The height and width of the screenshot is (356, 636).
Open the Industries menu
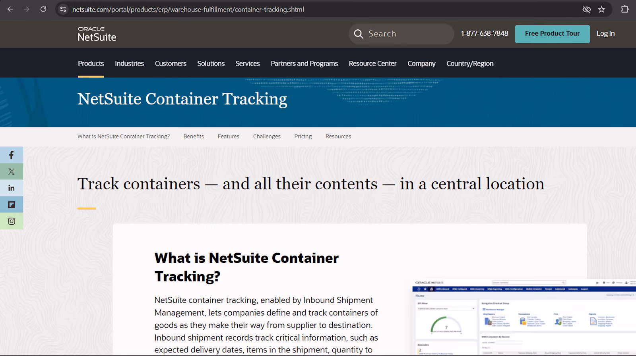point(130,64)
